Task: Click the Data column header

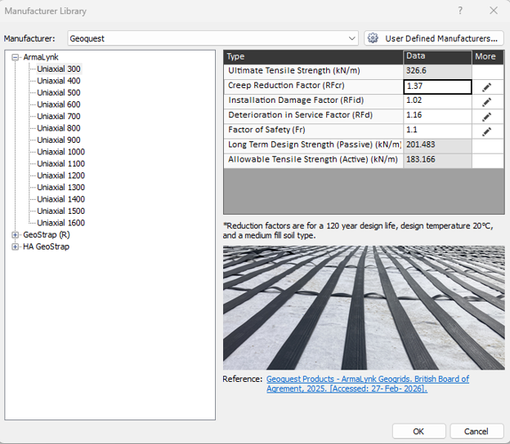Action: click(437, 57)
